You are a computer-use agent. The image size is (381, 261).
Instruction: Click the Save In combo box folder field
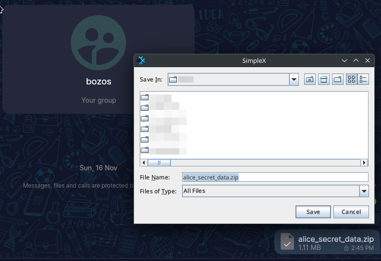click(x=228, y=80)
